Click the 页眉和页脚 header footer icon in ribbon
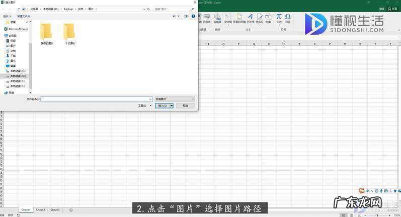The image size is (401, 217). coord(239,19)
